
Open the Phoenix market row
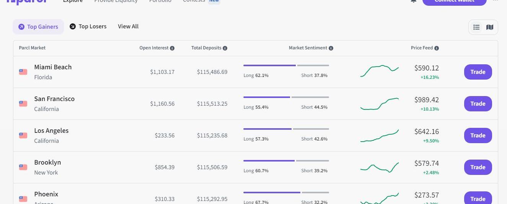tap(46, 194)
